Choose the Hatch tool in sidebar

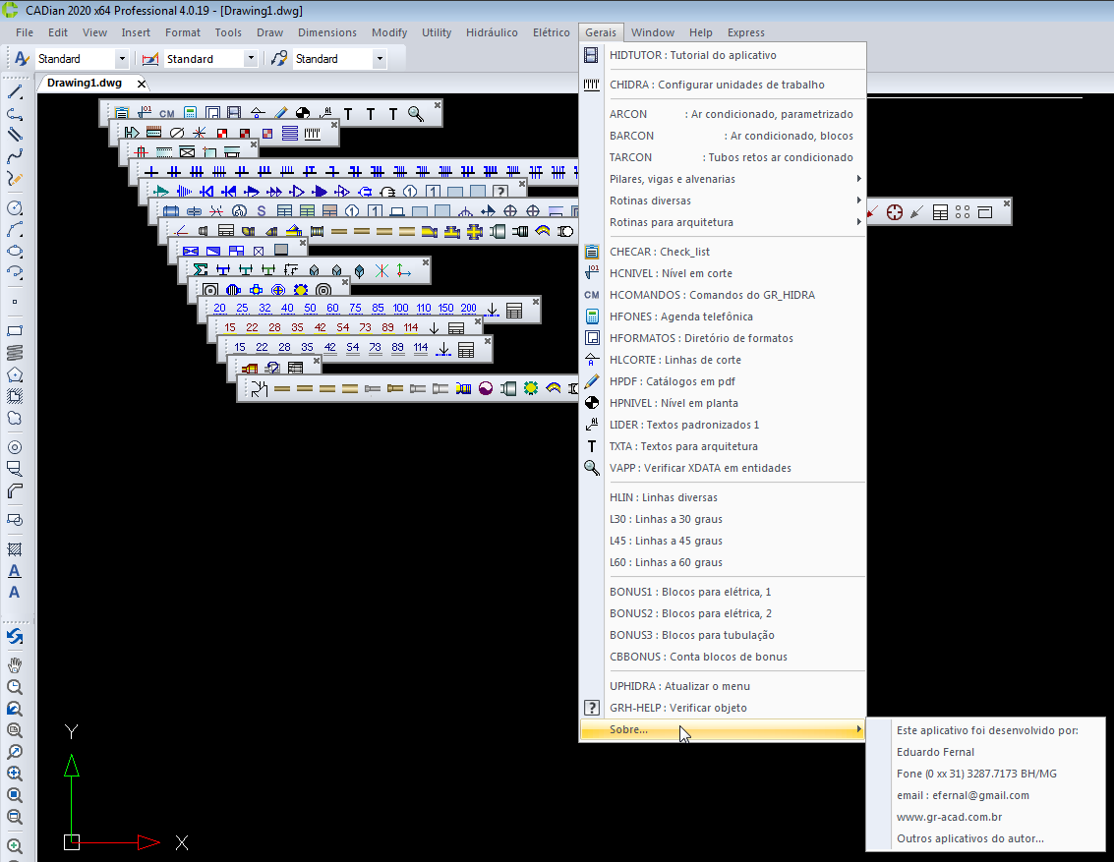tap(15, 549)
